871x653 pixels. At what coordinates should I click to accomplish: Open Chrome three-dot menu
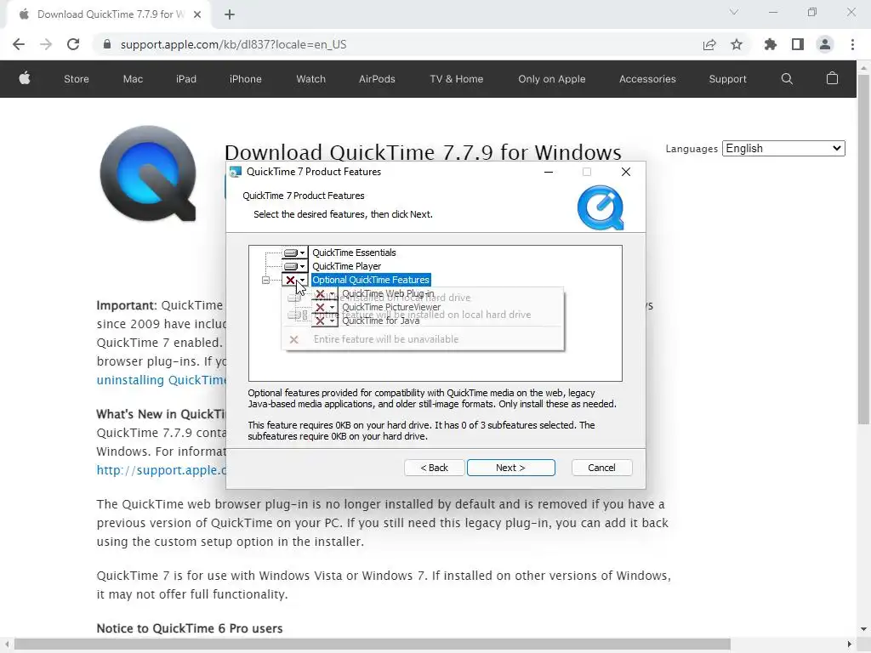click(852, 44)
